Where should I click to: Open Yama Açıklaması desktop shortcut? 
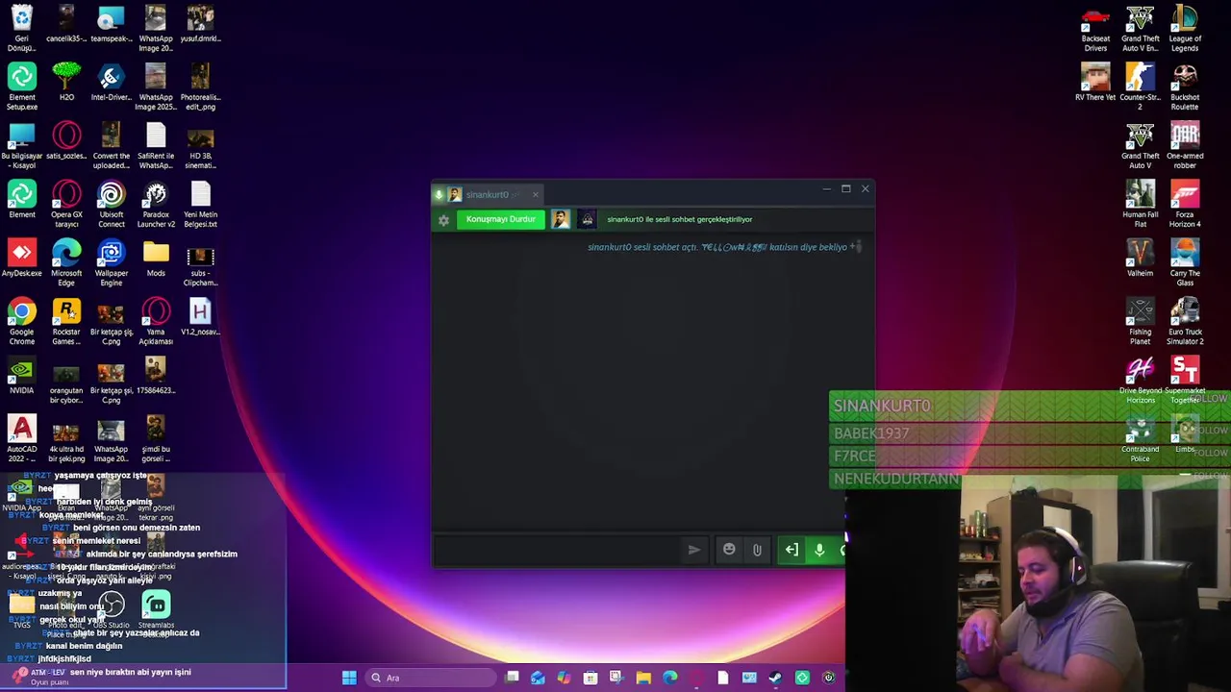tap(156, 322)
